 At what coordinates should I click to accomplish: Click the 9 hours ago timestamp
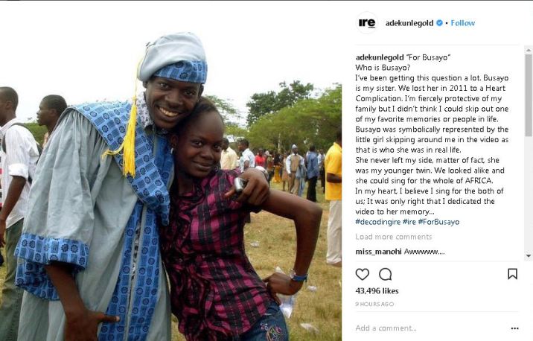374,304
